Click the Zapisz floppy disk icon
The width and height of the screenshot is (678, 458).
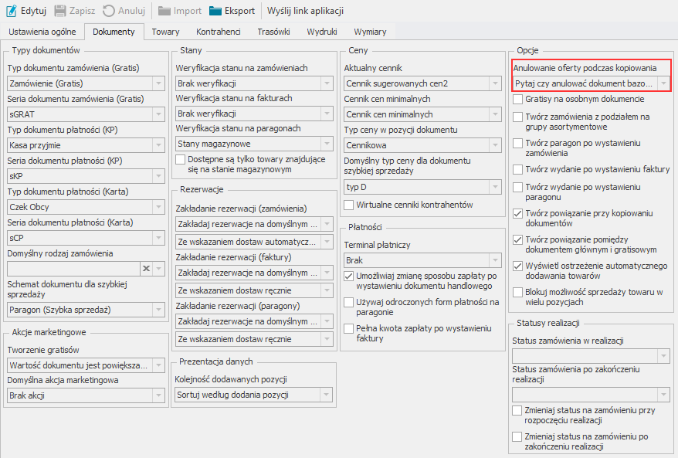pyautogui.click(x=60, y=11)
